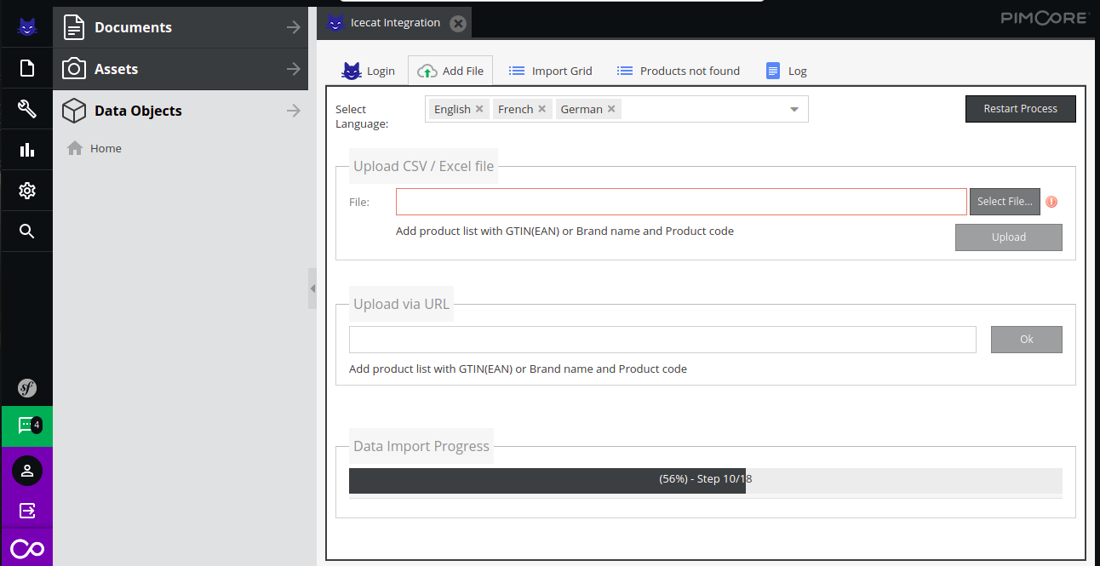Expand Data Objects panel via arrow
1100x566 pixels.
pyautogui.click(x=293, y=111)
